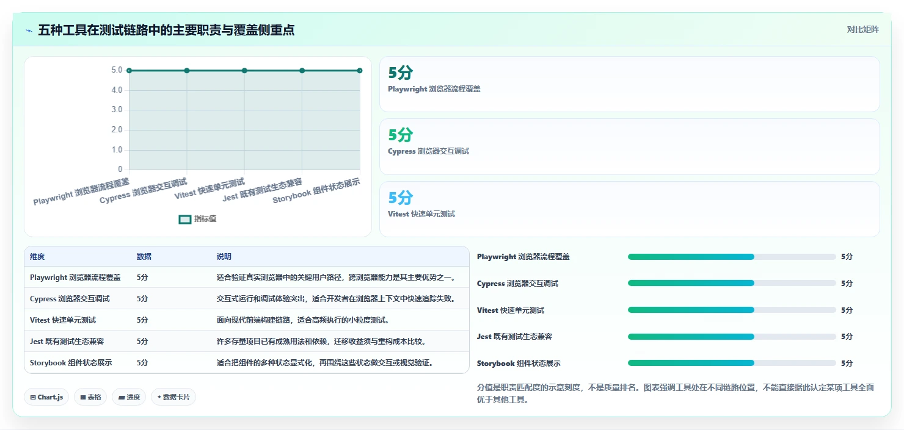Screen dimensions: 904x430
Task: Click the description starting 适合验证真实浏览器
Action: point(337,278)
